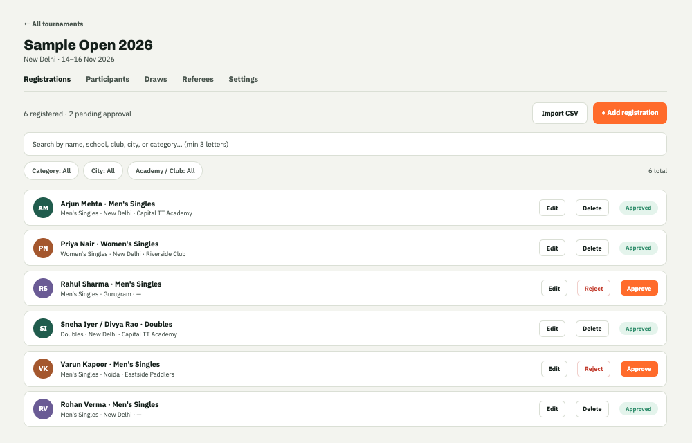The height and width of the screenshot is (443, 692).
Task: Click the VK avatar for Varun Kapoor
Action: coord(43,368)
